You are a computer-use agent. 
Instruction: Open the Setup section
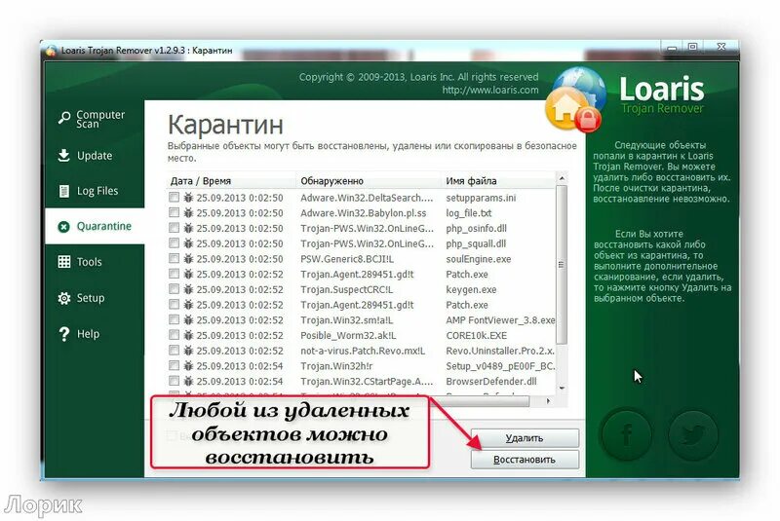[x=95, y=298]
